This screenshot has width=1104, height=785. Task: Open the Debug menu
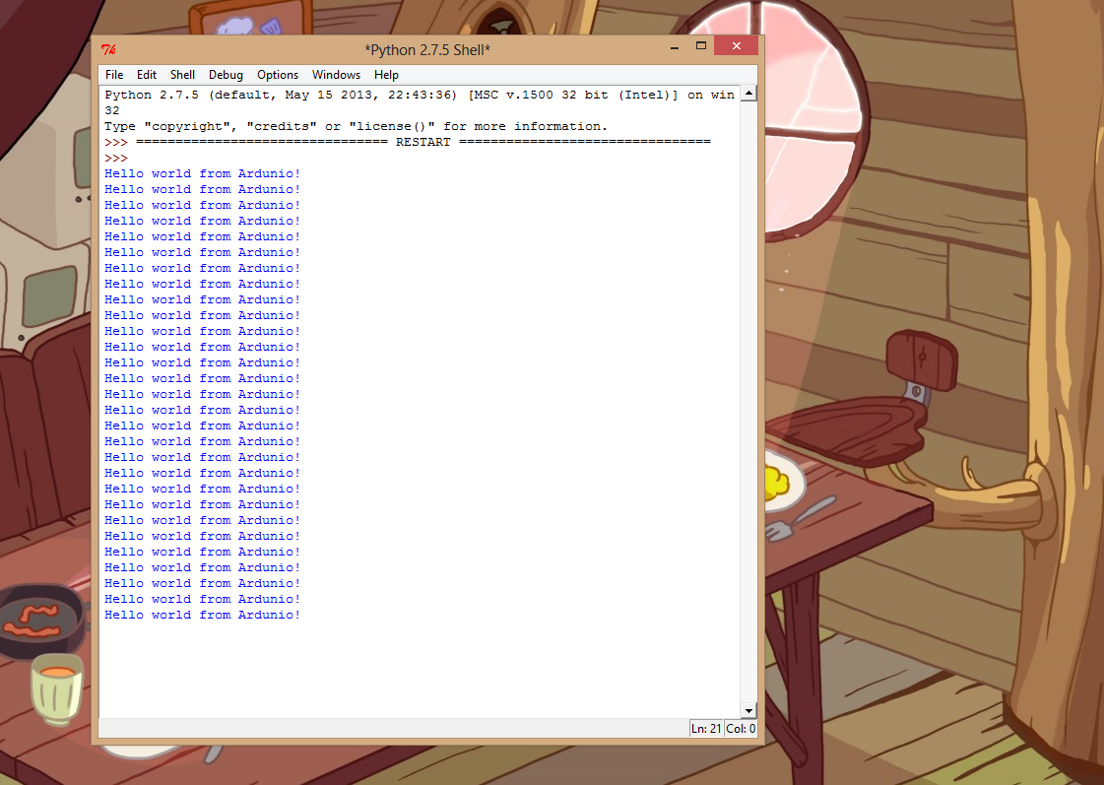pos(226,74)
